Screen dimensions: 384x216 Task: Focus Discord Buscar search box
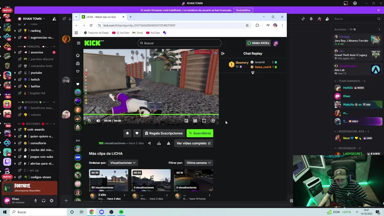(357, 19)
